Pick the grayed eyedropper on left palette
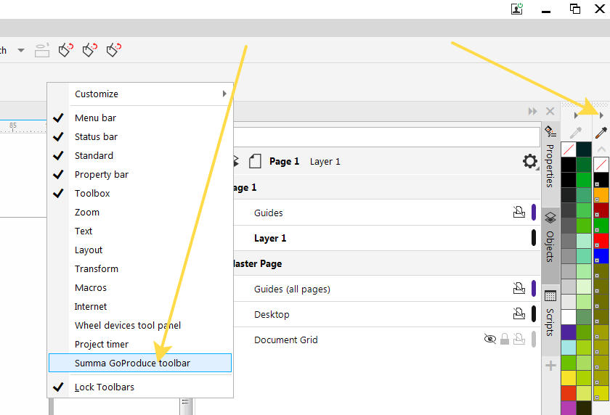Image resolution: width=610 pixels, height=415 pixels. [576, 133]
